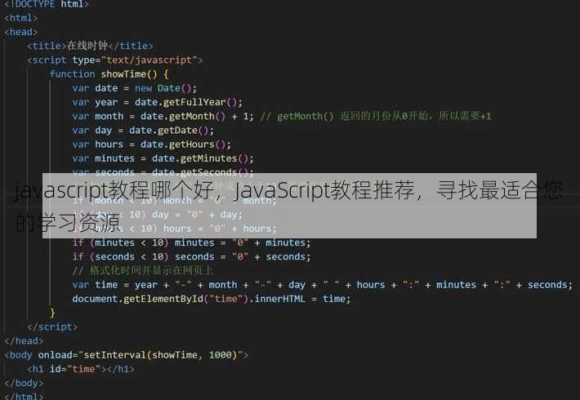This screenshot has width=580, height=400.
Task: Click the if (seconds < 10) line
Action: click(x=192, y=256)
